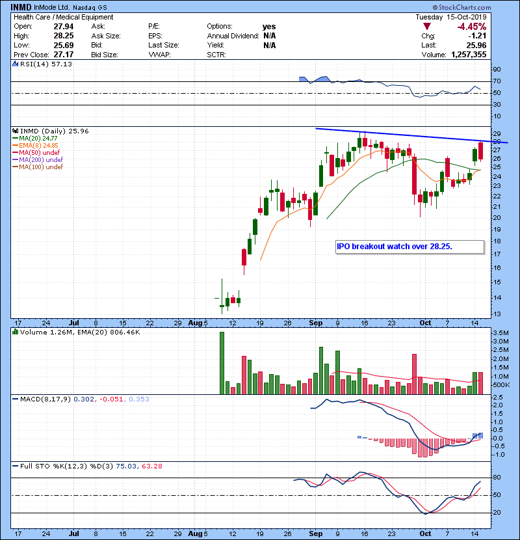This screenshot has width=520, height=540.
Task: Click the MA(20) 24.77 legend entry
Action: tap(36, 138)
